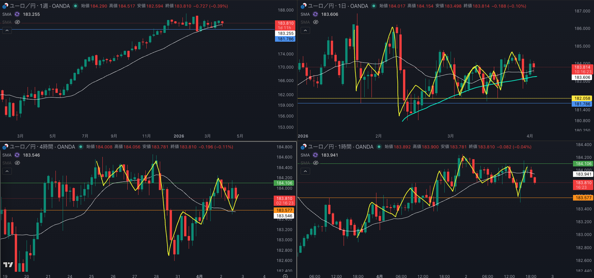This screenshot has height=278, width=594.
Task: Collapse the indicator legend on 1-hour chart
Action: (x=305, y=171)
